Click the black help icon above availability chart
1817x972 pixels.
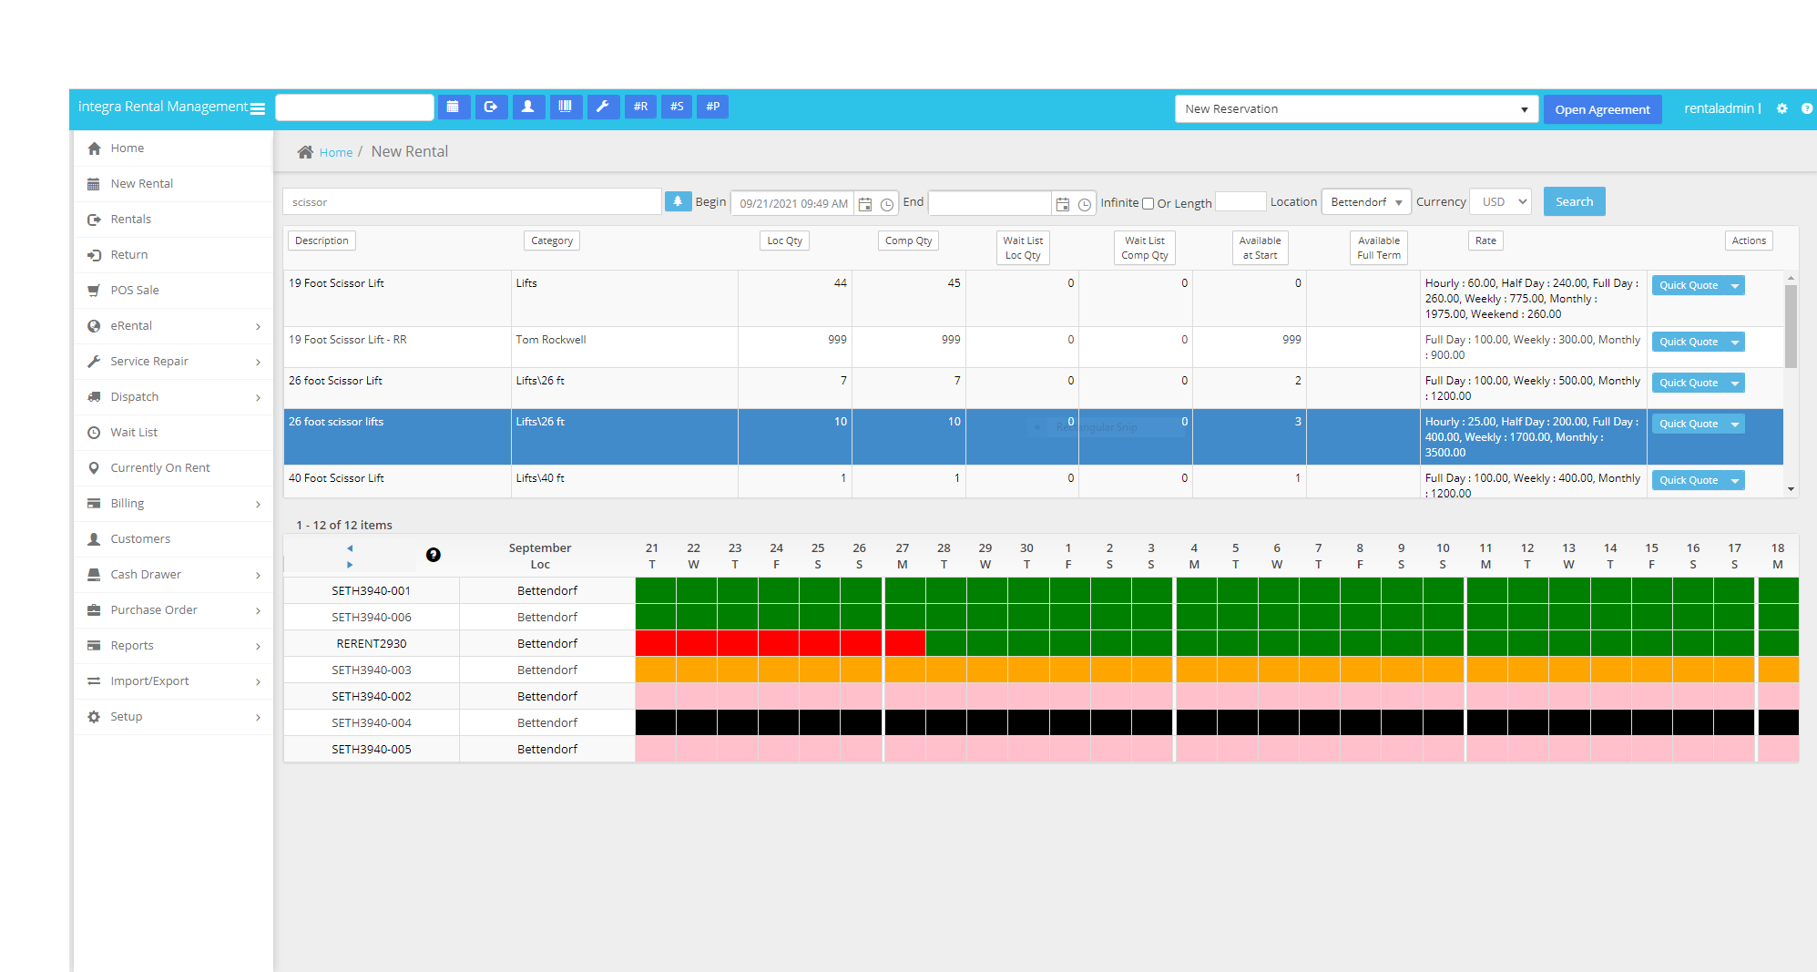[434, 555]
